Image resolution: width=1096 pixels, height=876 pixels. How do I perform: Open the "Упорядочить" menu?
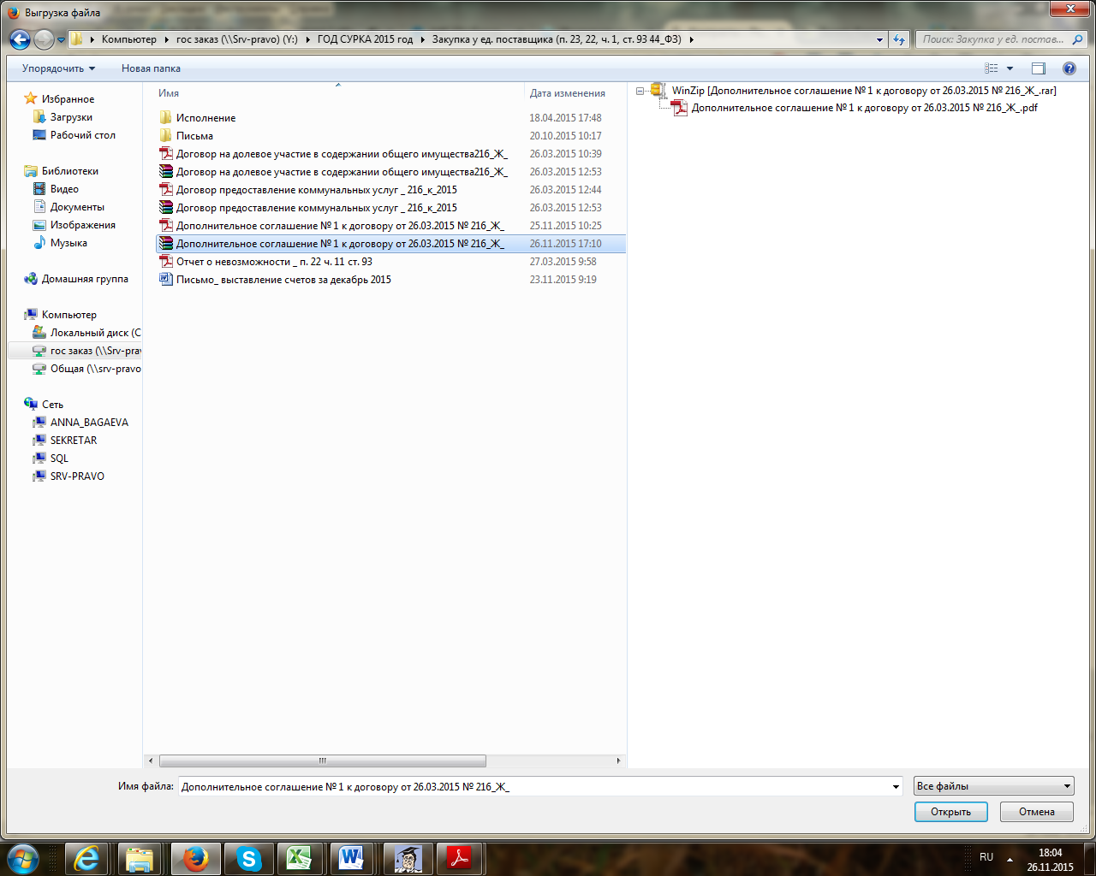click(x=59, y=68)
